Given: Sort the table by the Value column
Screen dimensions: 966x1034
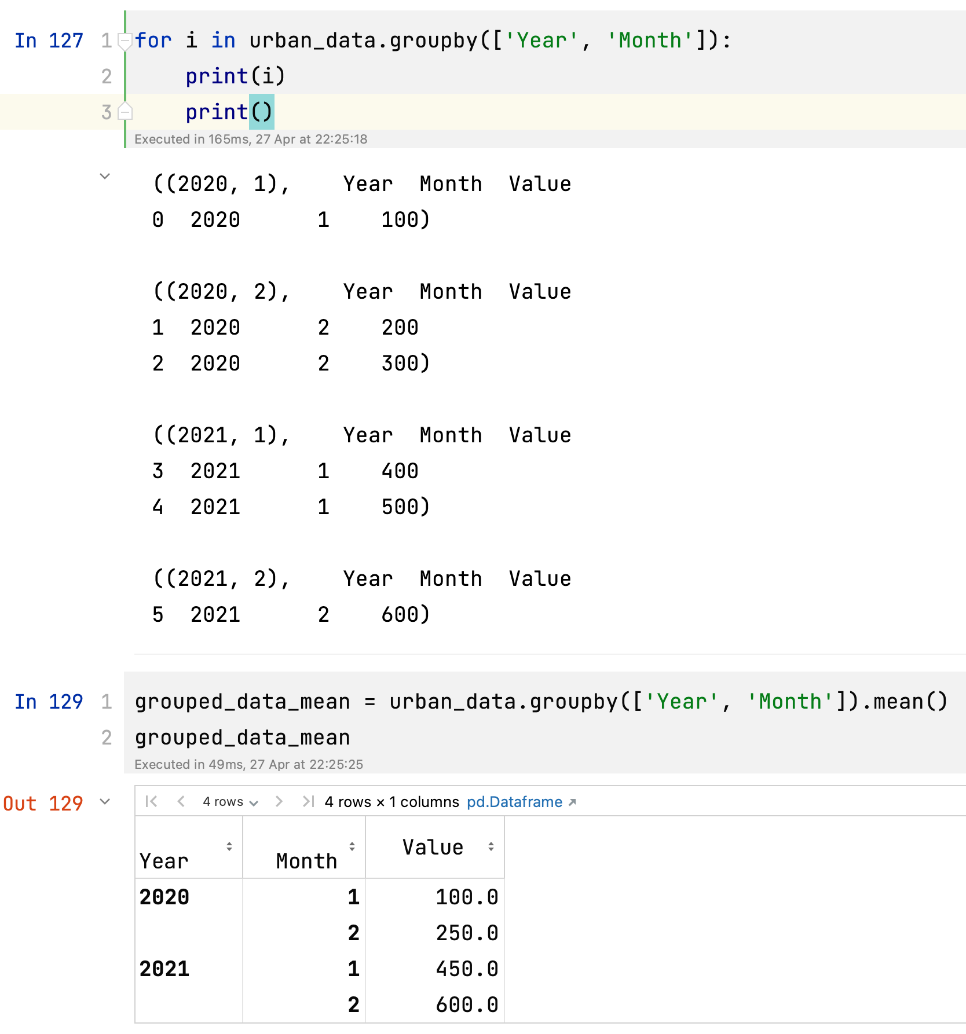Looking at the screenshot, I should coord(491,846).
